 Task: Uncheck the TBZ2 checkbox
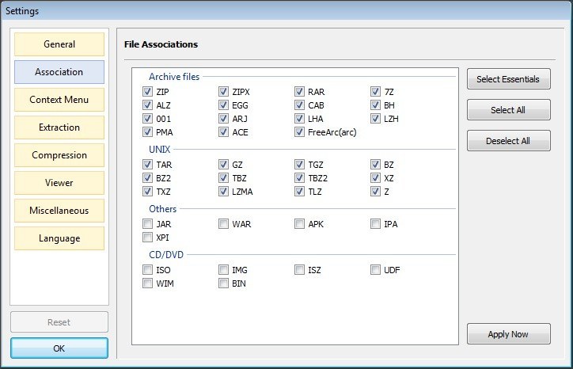click(299, 178)
